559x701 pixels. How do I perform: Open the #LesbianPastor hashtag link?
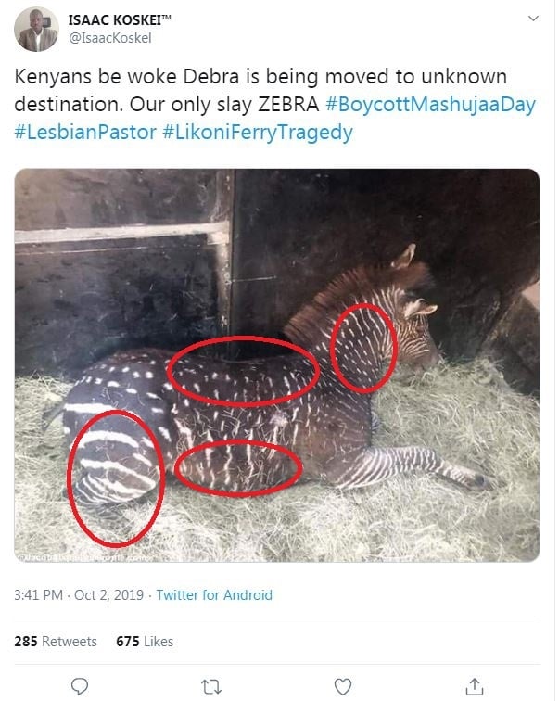point(85,133)
